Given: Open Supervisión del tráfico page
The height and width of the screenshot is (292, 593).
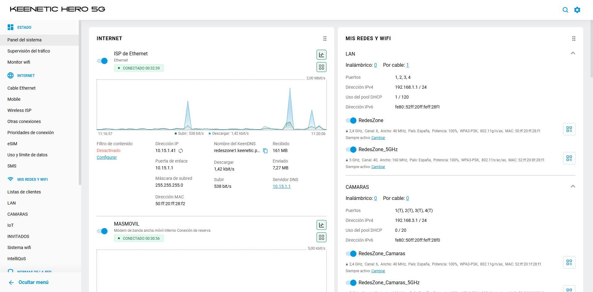Looking at the screenshot, I should coord(29,51).
